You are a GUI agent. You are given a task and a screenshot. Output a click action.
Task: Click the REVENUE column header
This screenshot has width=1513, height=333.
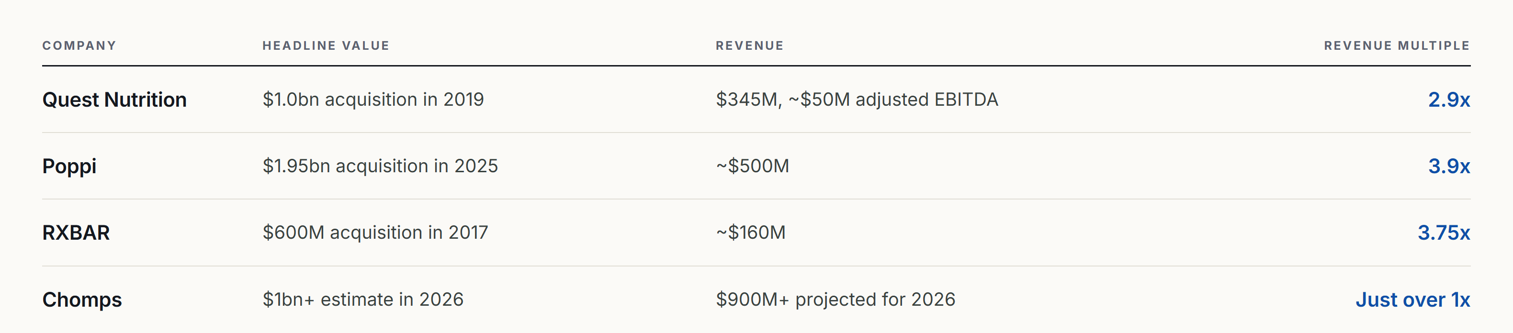[749, 46]
